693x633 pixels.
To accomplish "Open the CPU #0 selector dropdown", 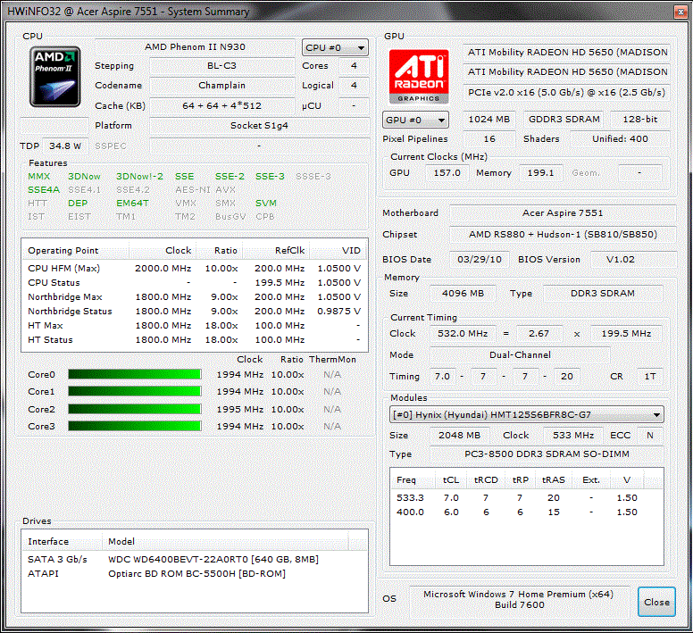I will click(x=335, y=47).
